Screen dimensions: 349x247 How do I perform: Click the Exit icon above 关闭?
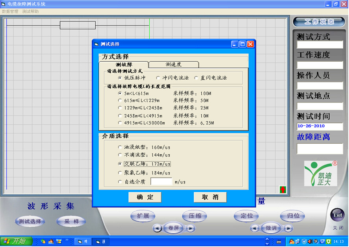(x=337, y=214)
